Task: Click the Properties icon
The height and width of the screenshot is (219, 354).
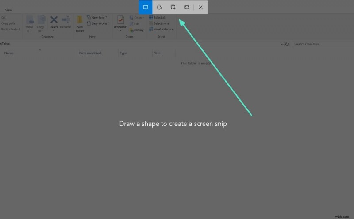Action: (120, 20)
